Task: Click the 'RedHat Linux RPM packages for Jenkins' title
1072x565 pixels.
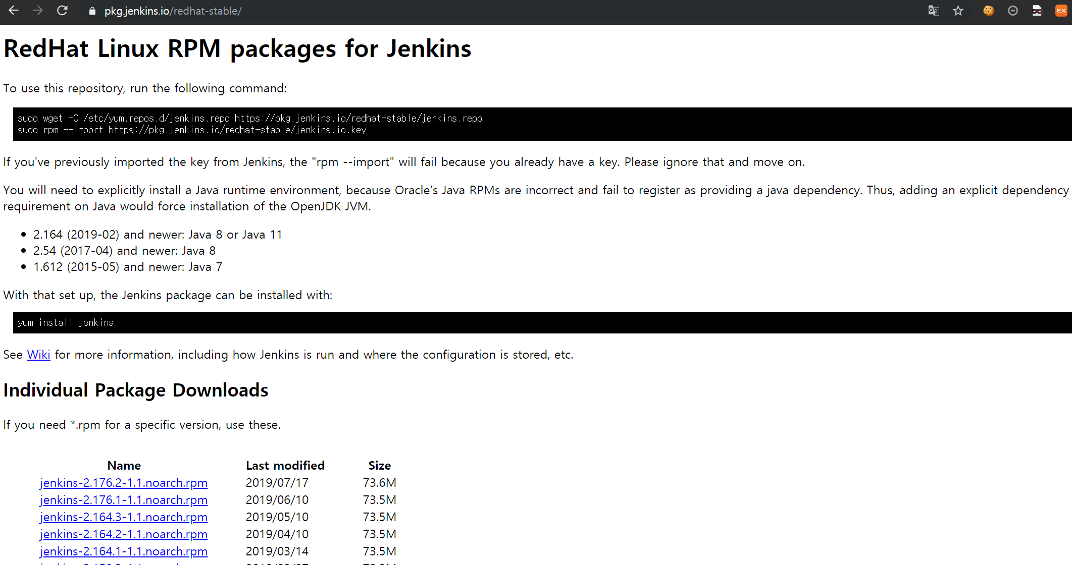Action: [237, 49]
